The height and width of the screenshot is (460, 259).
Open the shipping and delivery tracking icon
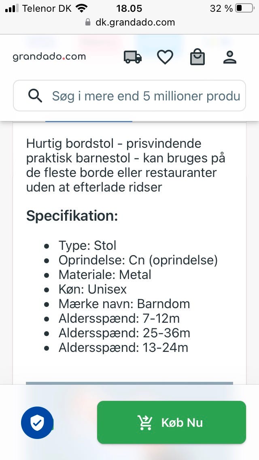point(132,57)
